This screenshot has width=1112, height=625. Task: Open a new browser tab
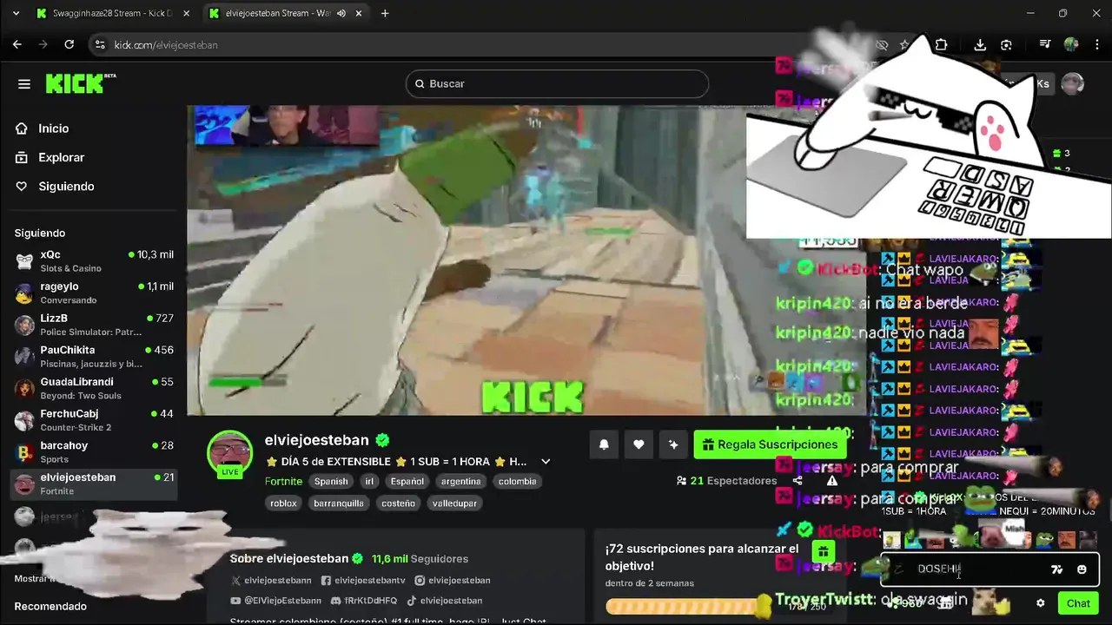point(385,13)
